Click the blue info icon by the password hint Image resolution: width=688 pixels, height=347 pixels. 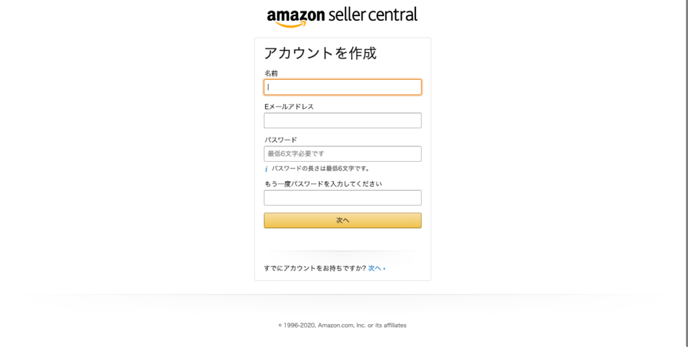[266, 168]
